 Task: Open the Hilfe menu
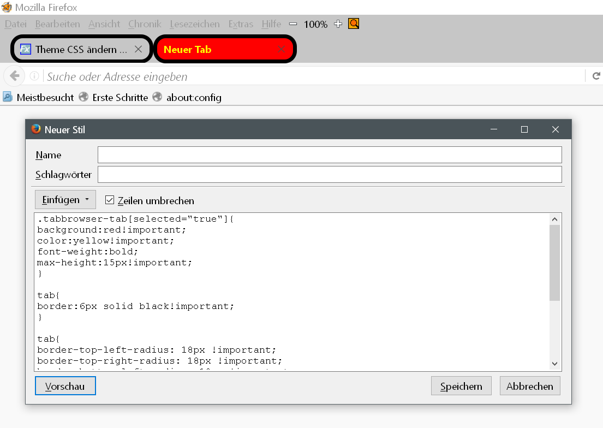click(x=272, y=24)
